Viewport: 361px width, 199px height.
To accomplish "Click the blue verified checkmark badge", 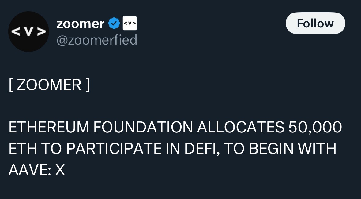I will coord(114,24).
